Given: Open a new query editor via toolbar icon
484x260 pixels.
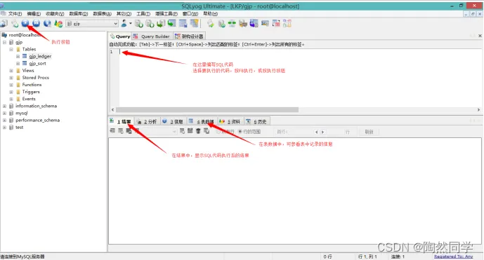Looking at the screenshot, I should pos(15,23).
